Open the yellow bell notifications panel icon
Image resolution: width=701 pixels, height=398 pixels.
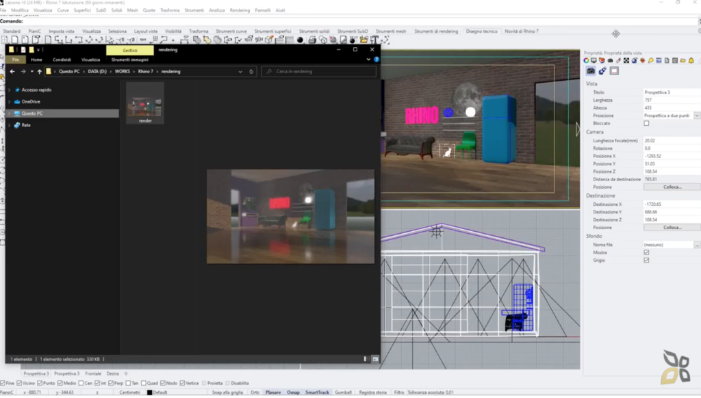tap(691, 60)
